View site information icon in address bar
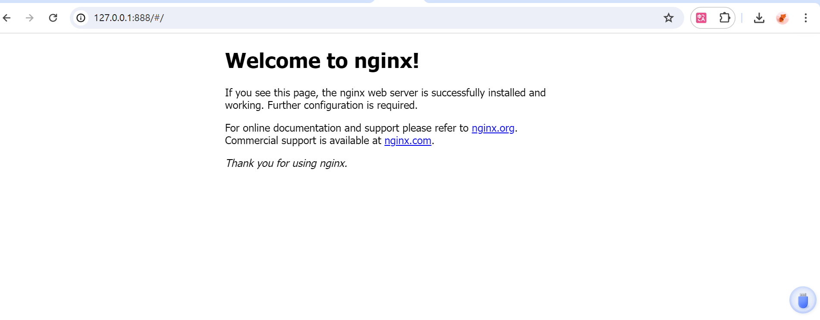This screenshot has width=820, height=320. 81,18
